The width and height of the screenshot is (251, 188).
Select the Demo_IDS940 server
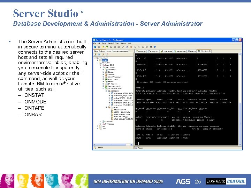pyautogui.click(x=110, y=68)
